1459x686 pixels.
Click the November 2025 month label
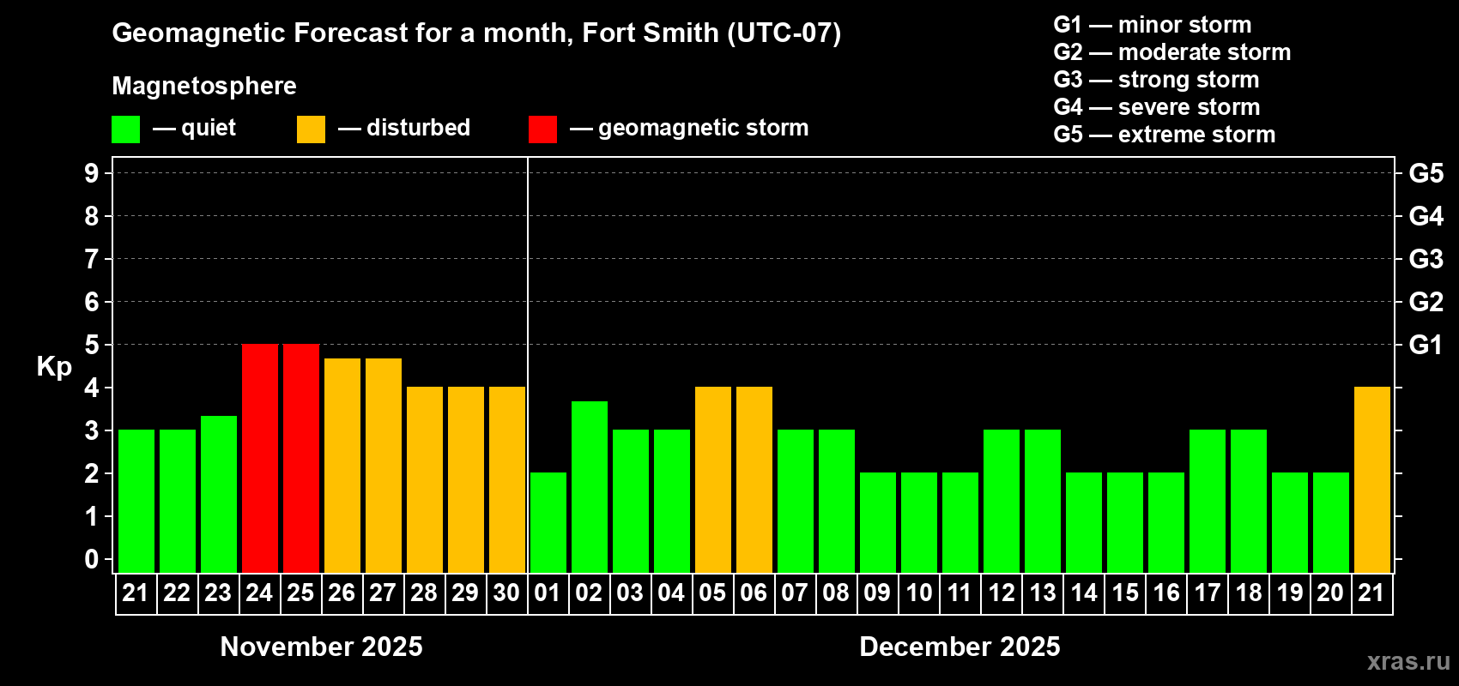click(321, 647)
